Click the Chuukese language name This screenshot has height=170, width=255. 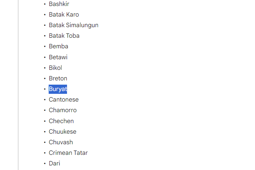(x=62, y=132)
